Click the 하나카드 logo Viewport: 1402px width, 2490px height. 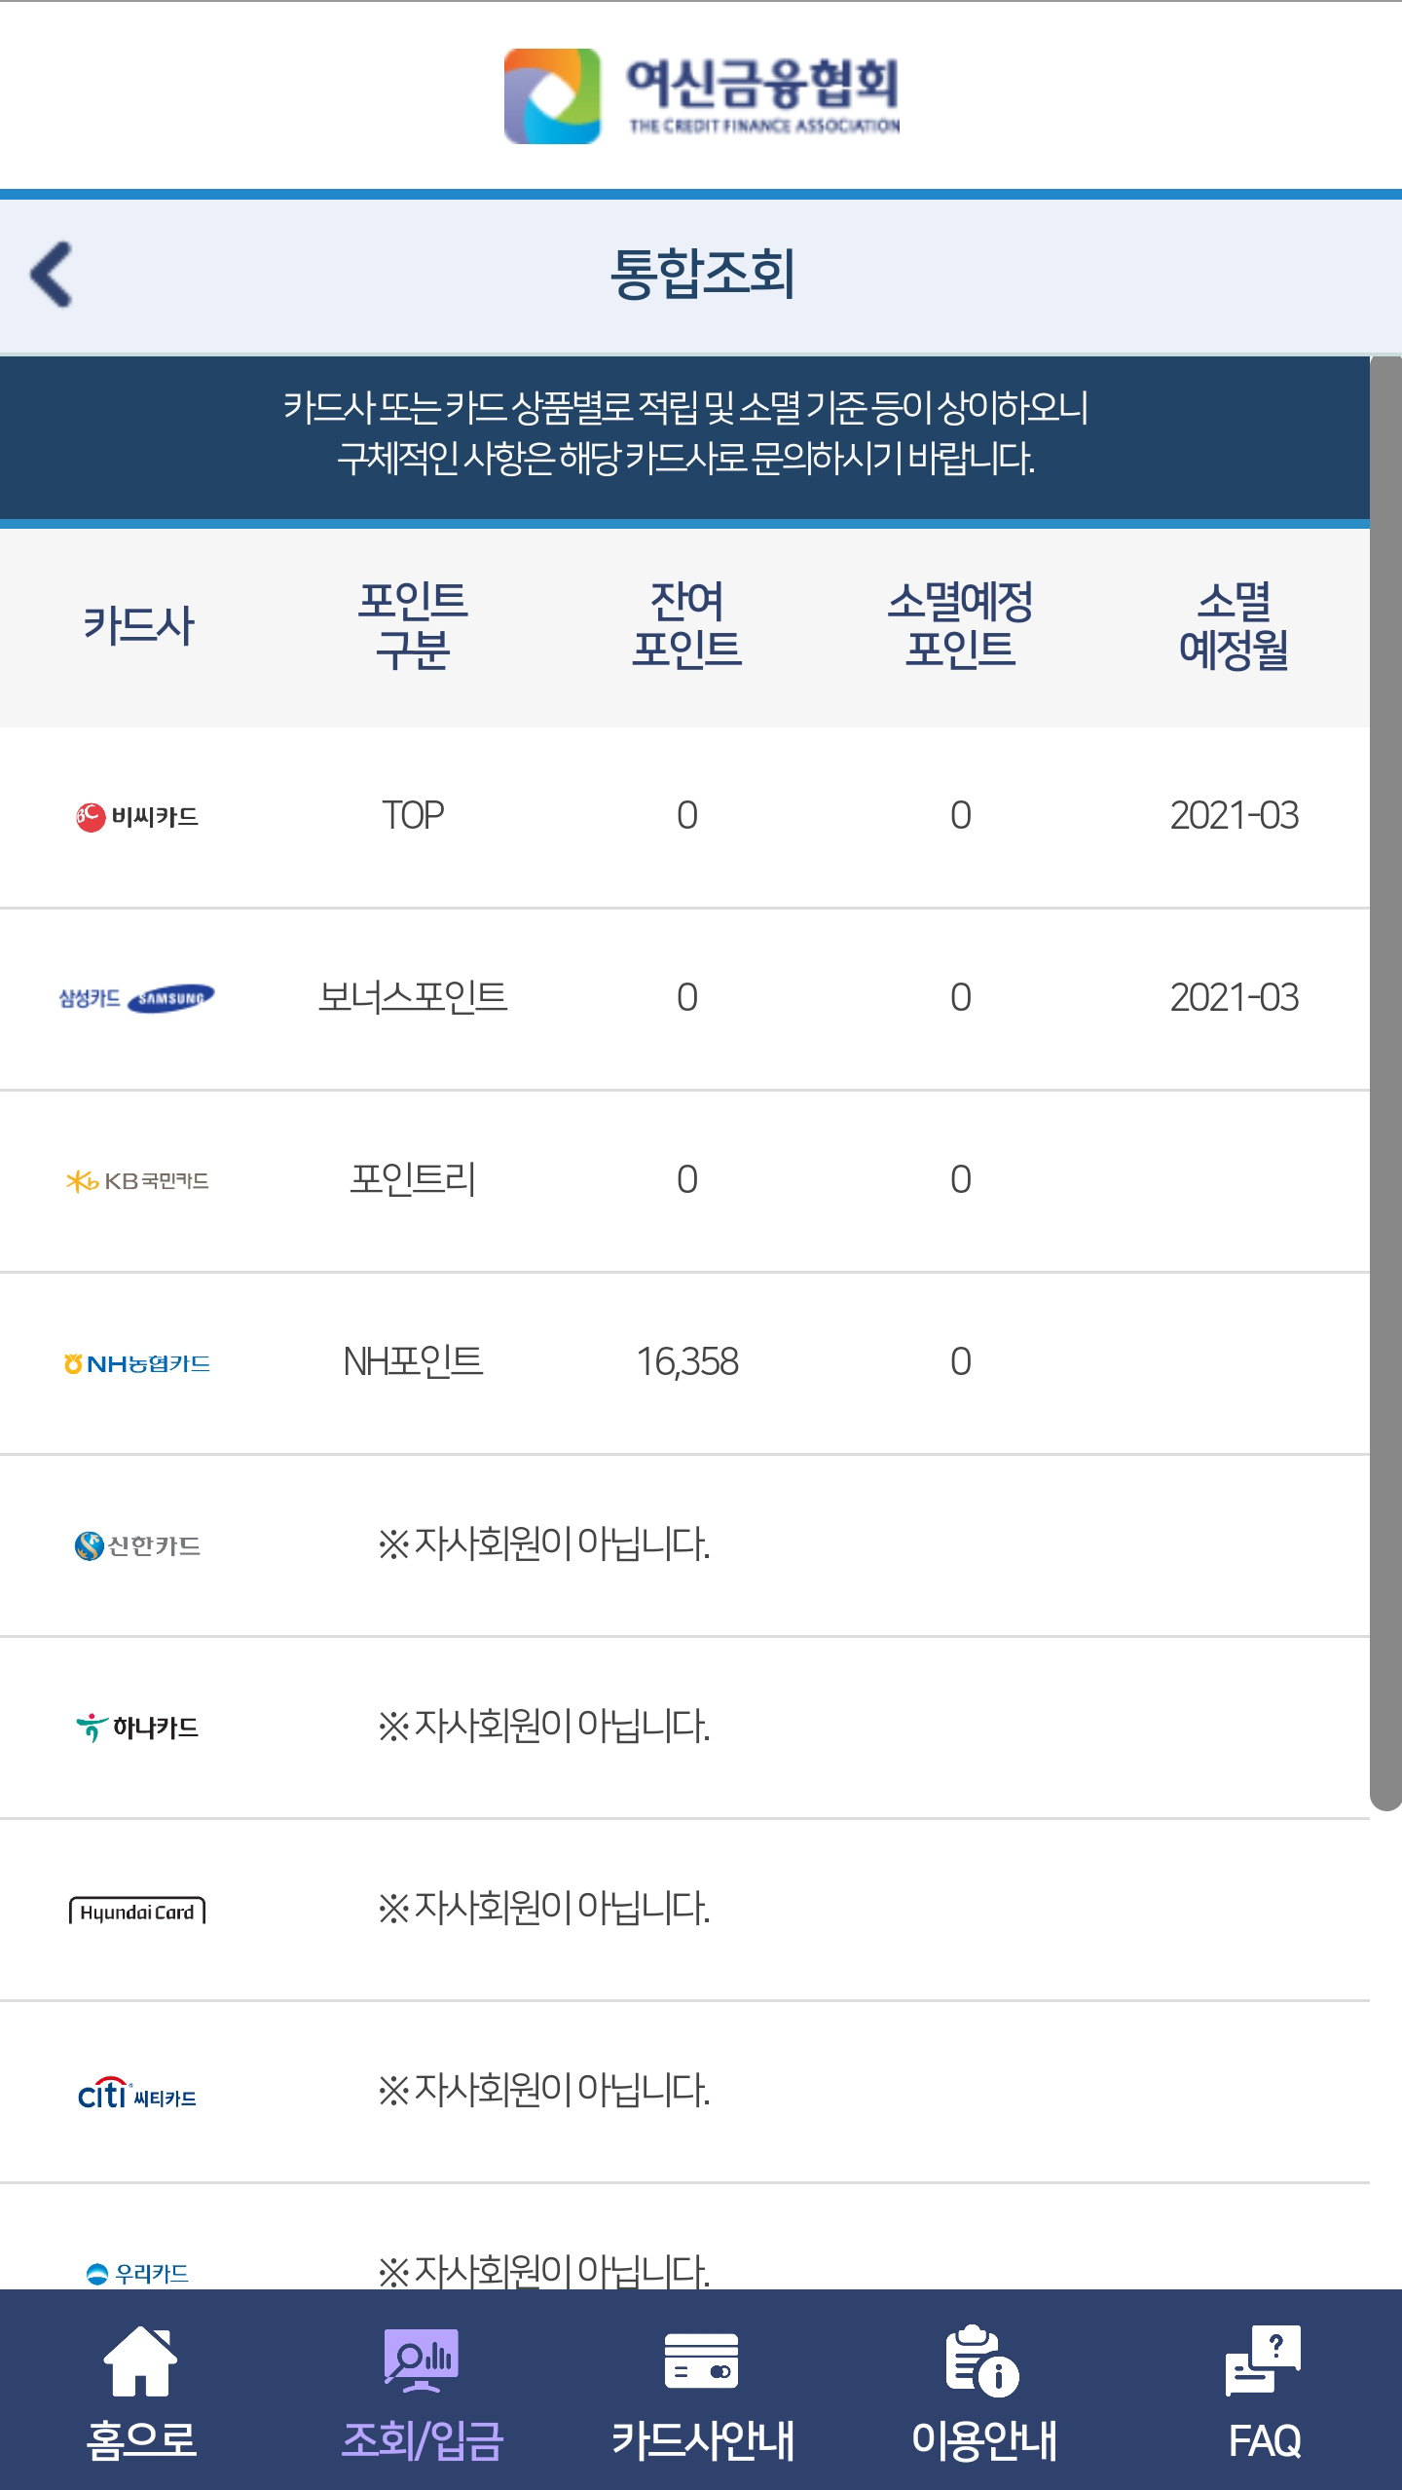point(137,1728)
